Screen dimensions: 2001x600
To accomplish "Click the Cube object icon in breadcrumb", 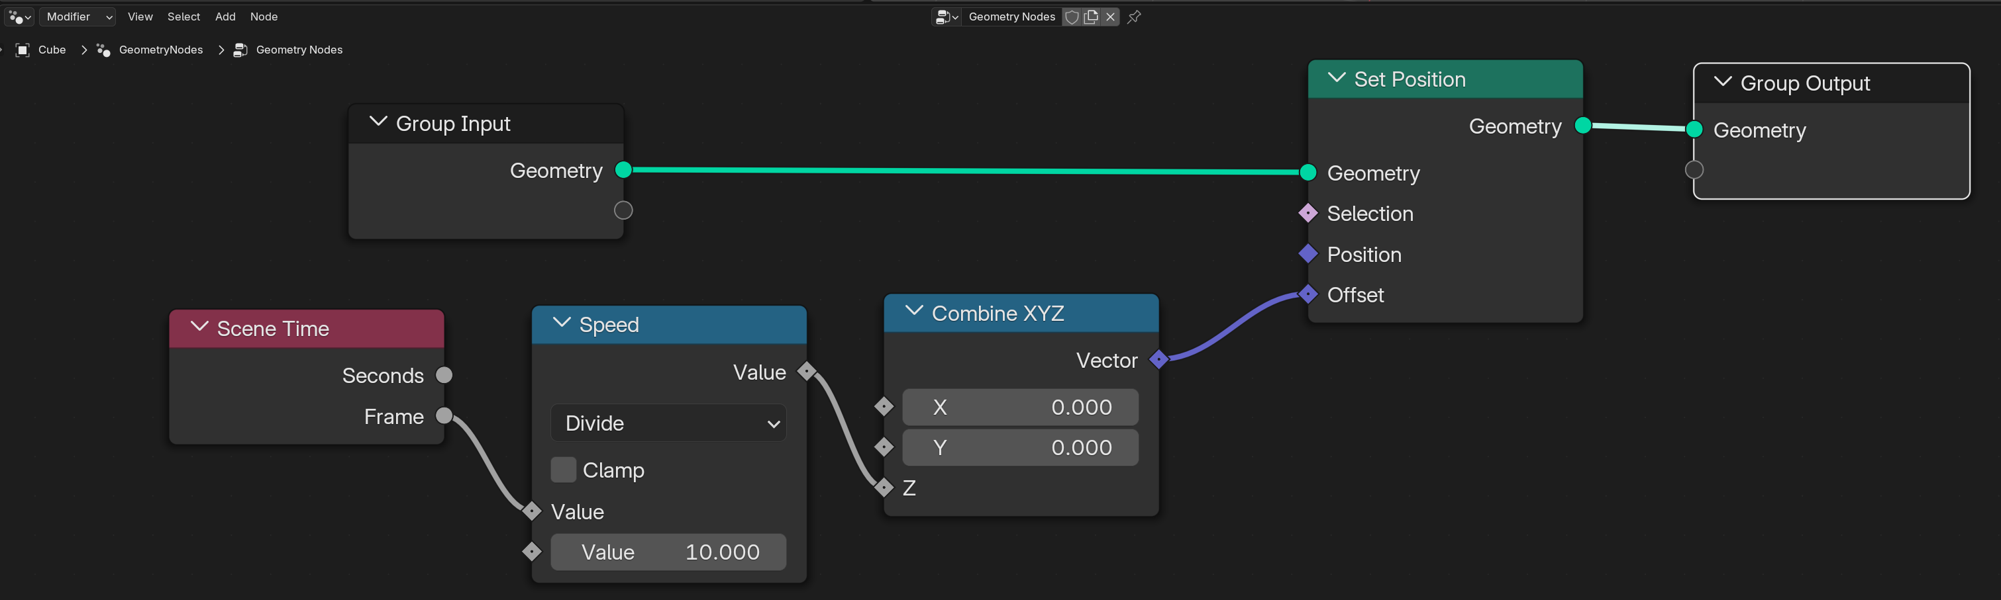I will click(23, 50).
